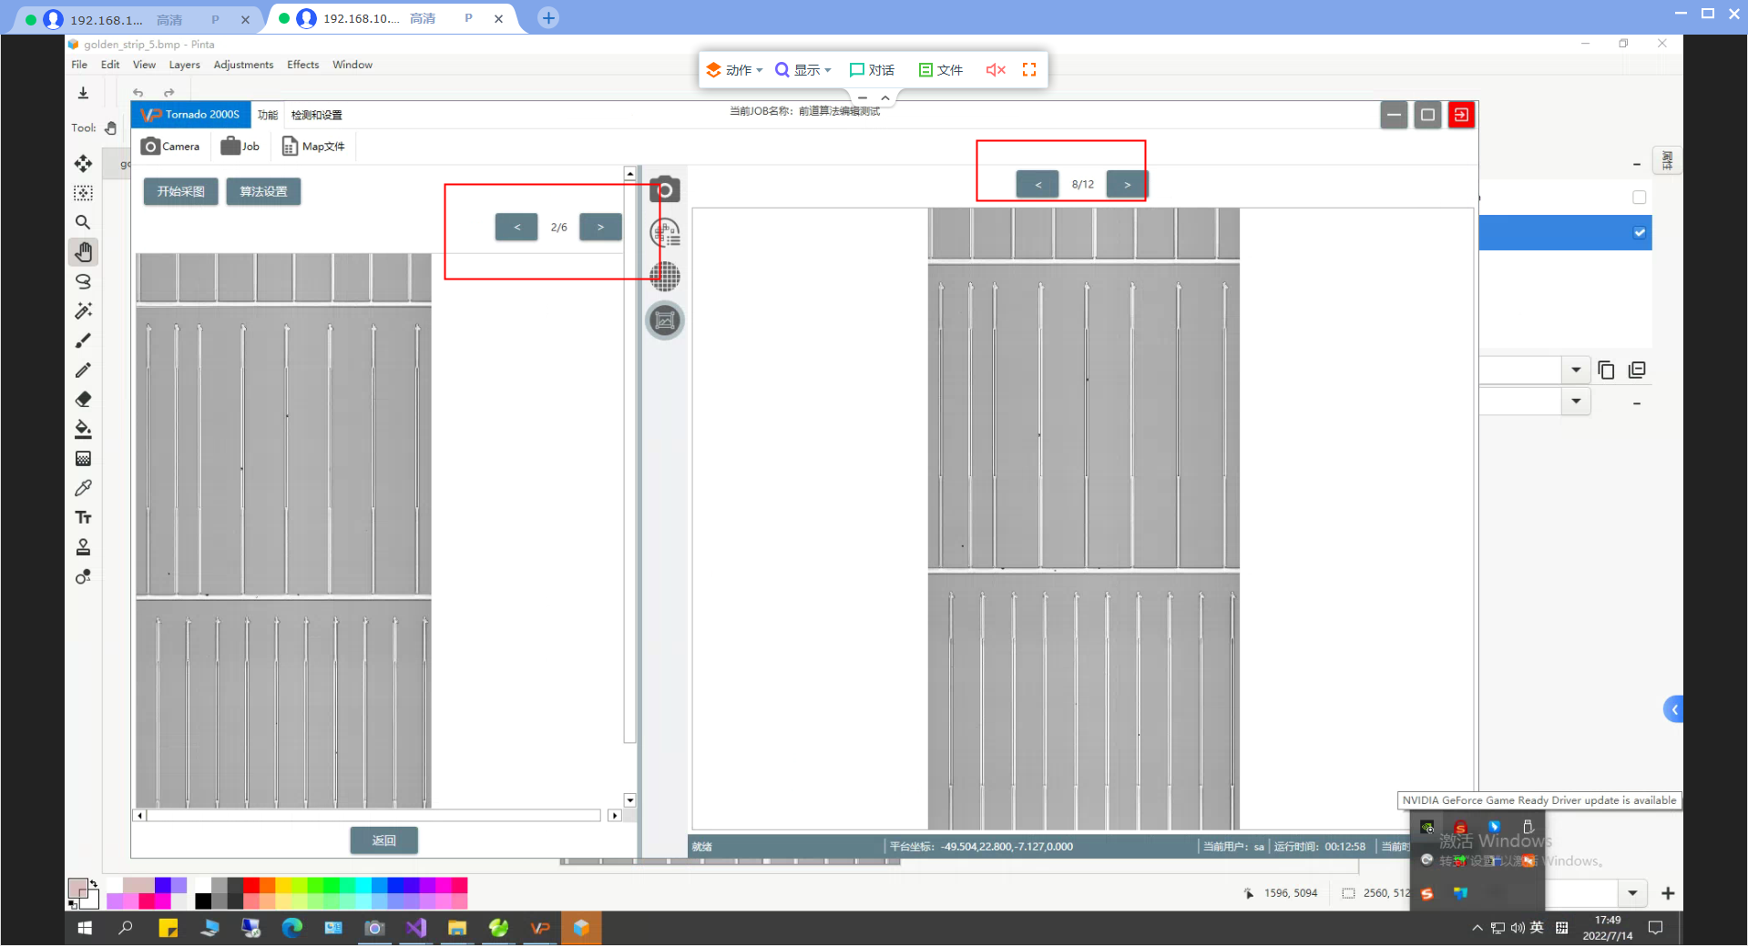This screenshot has width=1748, height=946.
Task: Open File Explorer from taskbar
Action: point(456,928)
